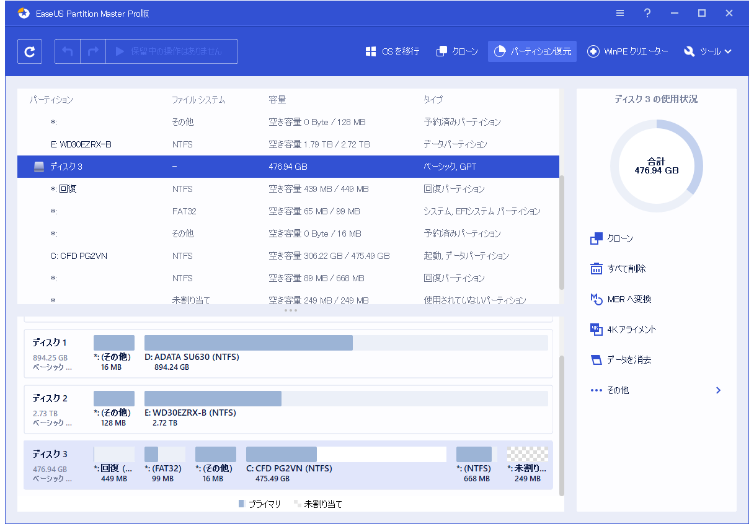Select D: ADATA SU630 partition bar
Viewport: 754px width, 529px height.
coord(346,343)
